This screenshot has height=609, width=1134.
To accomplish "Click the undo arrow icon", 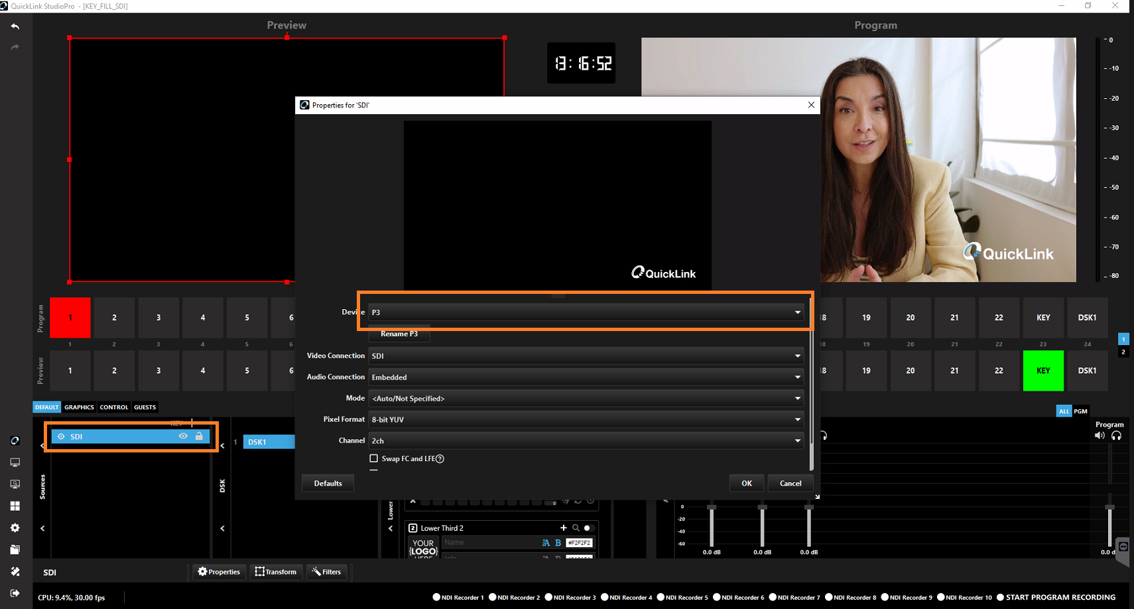I will tap(15, 27).
